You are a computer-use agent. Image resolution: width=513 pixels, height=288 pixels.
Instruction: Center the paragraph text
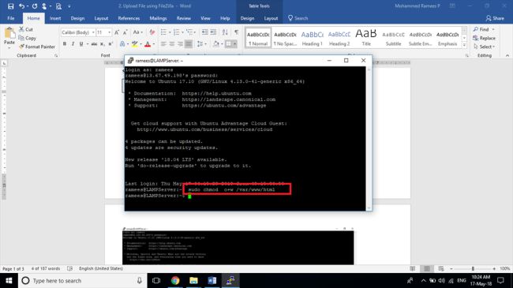[172, 44]
